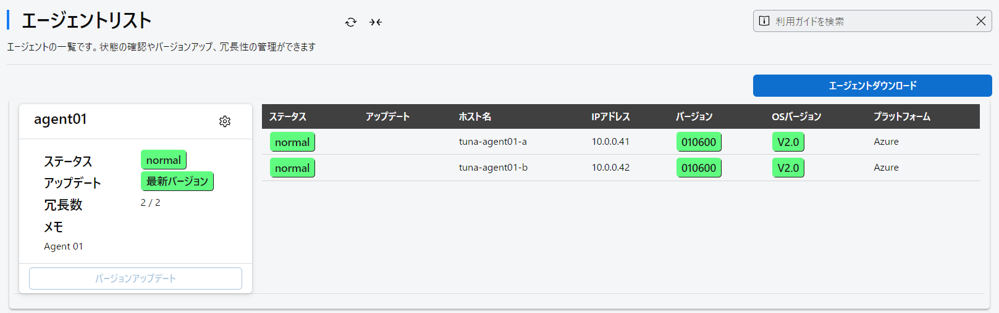The height and width of the screenshot is (313, 999).
Task: Select the tuna-agent01-b host row
Action: point(621,168)
